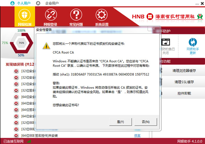Open the 网银检测 shield tab
Image resolution: width=205 pixels, height=144 pixels.
pyautogui.click(x=25, y=17)
